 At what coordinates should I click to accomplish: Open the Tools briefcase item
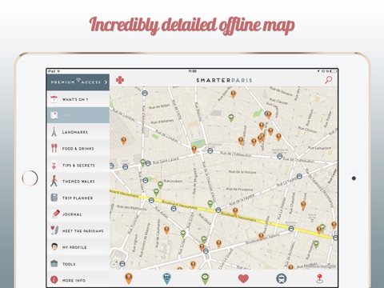pyautogui.click(x=78, y=264)
